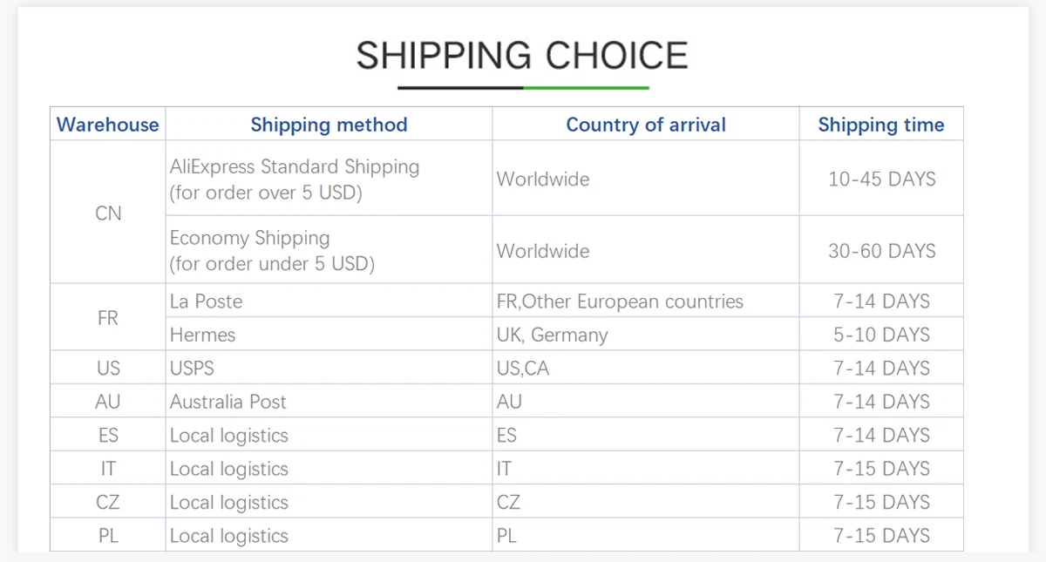This screenshot has width=1046, height=562.
Task: Select the Shipping method column header
Action: (329, 125)
